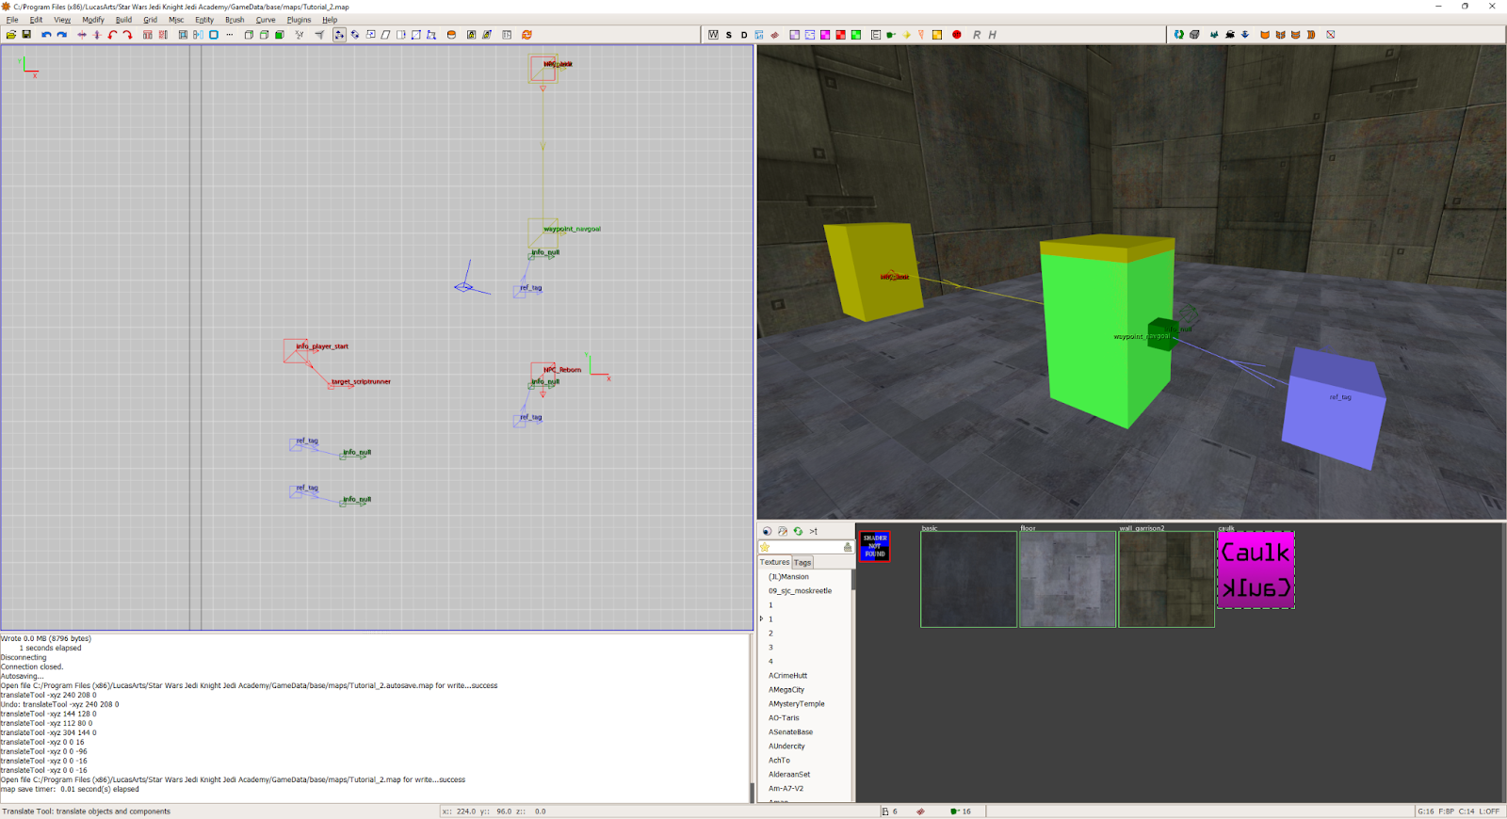Click the H toolbar button

pyautogui.click(x=992, y=35)
